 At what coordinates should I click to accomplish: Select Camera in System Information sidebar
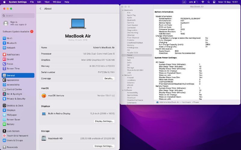coord(130,23)
